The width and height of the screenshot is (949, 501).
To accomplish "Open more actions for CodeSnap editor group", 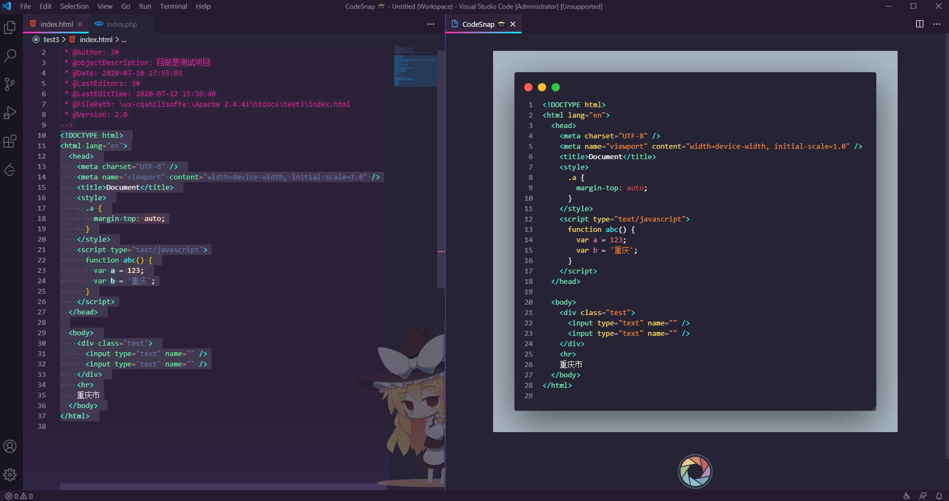I will pos(936,24).
